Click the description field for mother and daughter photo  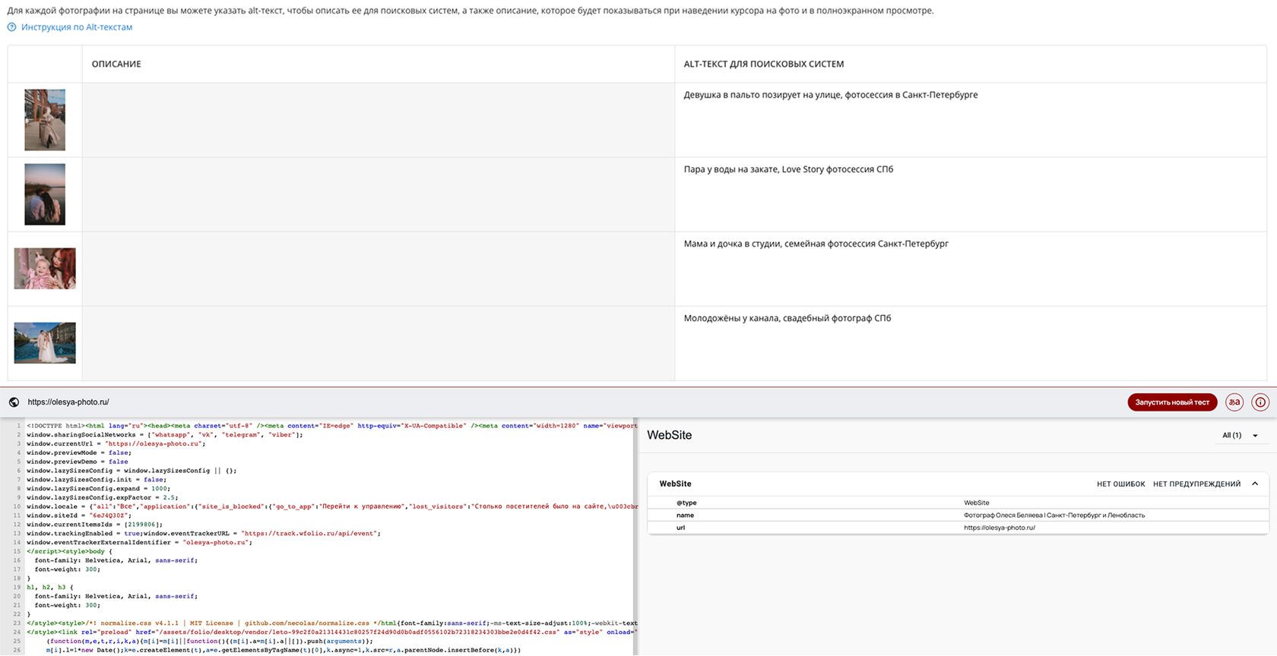[378, 269]
